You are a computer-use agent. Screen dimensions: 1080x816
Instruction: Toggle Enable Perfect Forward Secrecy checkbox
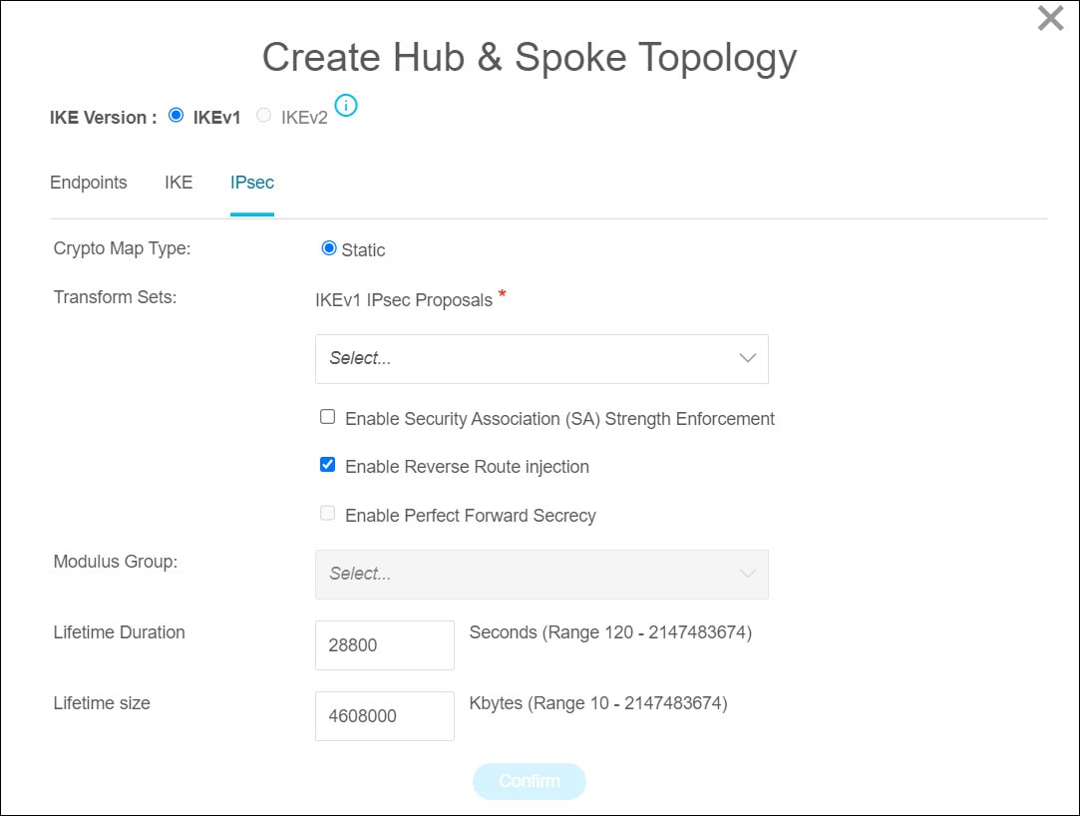[x=328, y=514]
